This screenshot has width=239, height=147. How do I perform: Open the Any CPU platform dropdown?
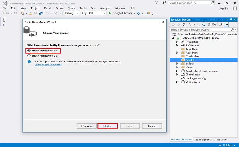(x=93, y=13)
